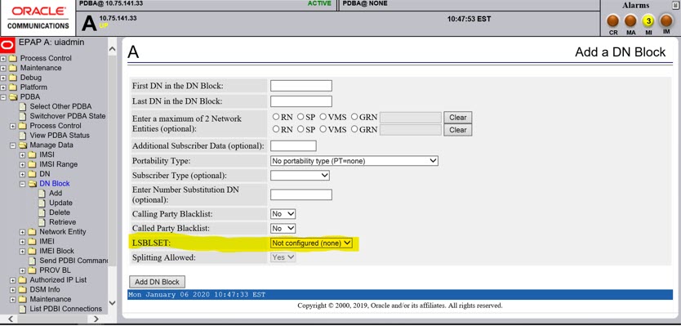The height and width of the screenshot is (326, 681).
Task: Click the First DN in the DN Block field
Action: coord(301,86)
